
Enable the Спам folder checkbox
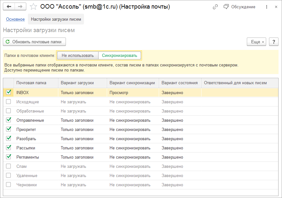[9, 166]
